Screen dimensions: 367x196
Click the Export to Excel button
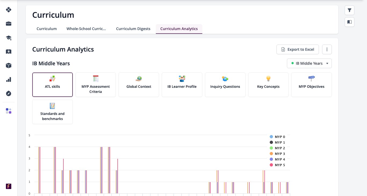coord(298,49)
